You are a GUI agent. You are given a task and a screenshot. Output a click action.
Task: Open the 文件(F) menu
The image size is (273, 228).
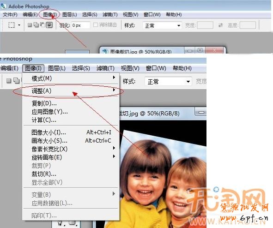10,14
